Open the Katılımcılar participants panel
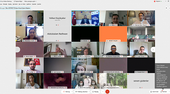This screenshot has width=170, height=94. point(155,92)
